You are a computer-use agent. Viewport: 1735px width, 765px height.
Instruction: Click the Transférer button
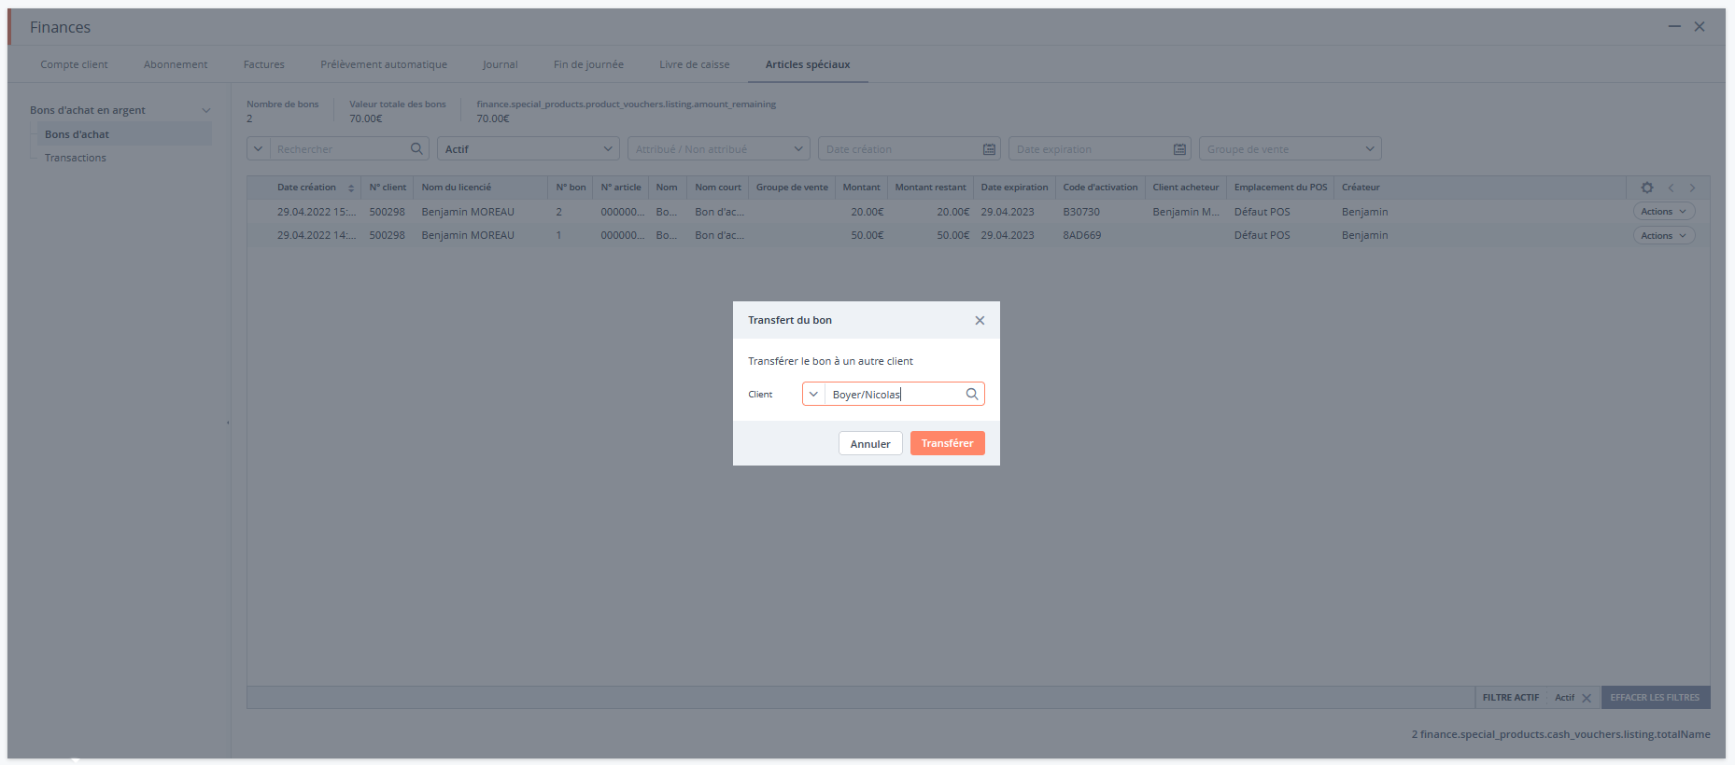click(947, 443)
